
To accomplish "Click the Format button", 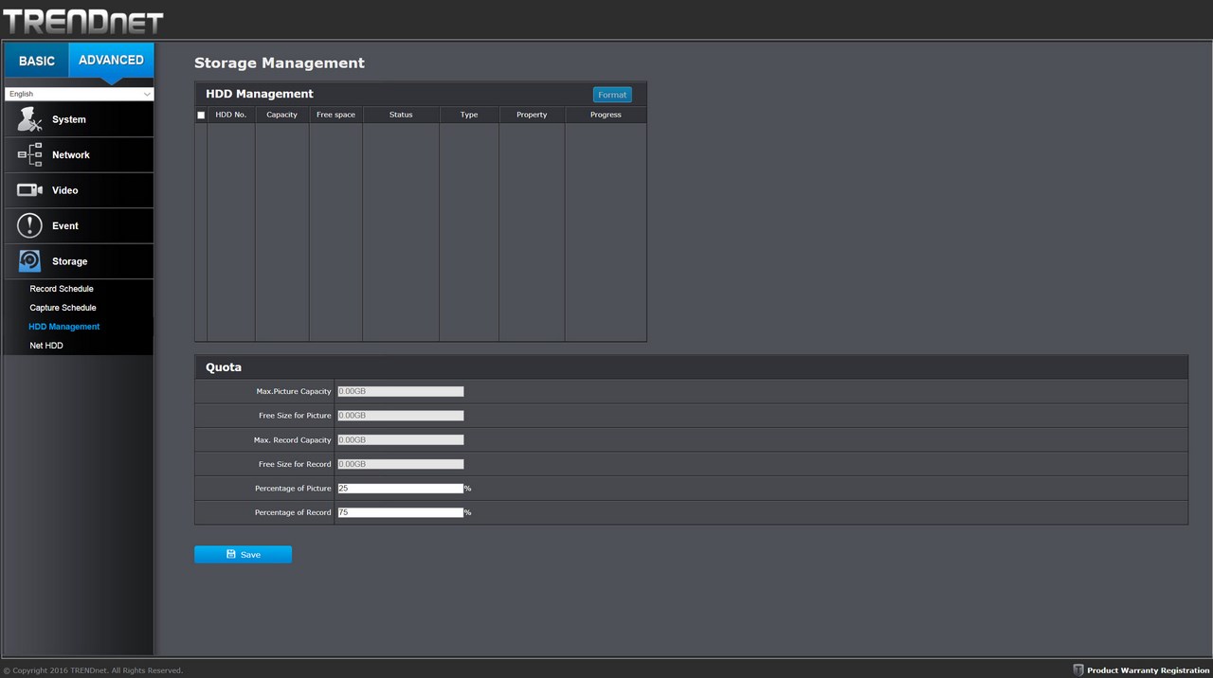I will pyautogui.click(x=612, y=95).
